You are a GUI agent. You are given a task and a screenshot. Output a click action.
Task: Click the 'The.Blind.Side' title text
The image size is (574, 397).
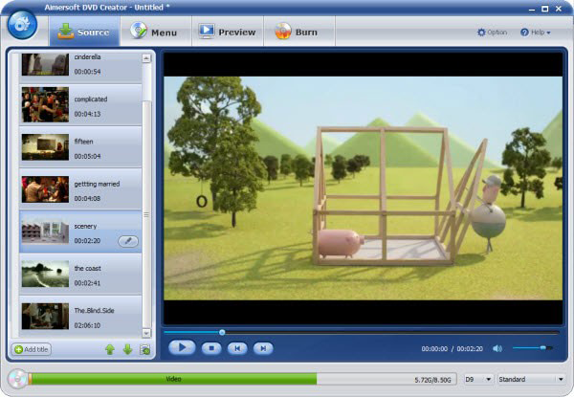click(x=95, y=311)
